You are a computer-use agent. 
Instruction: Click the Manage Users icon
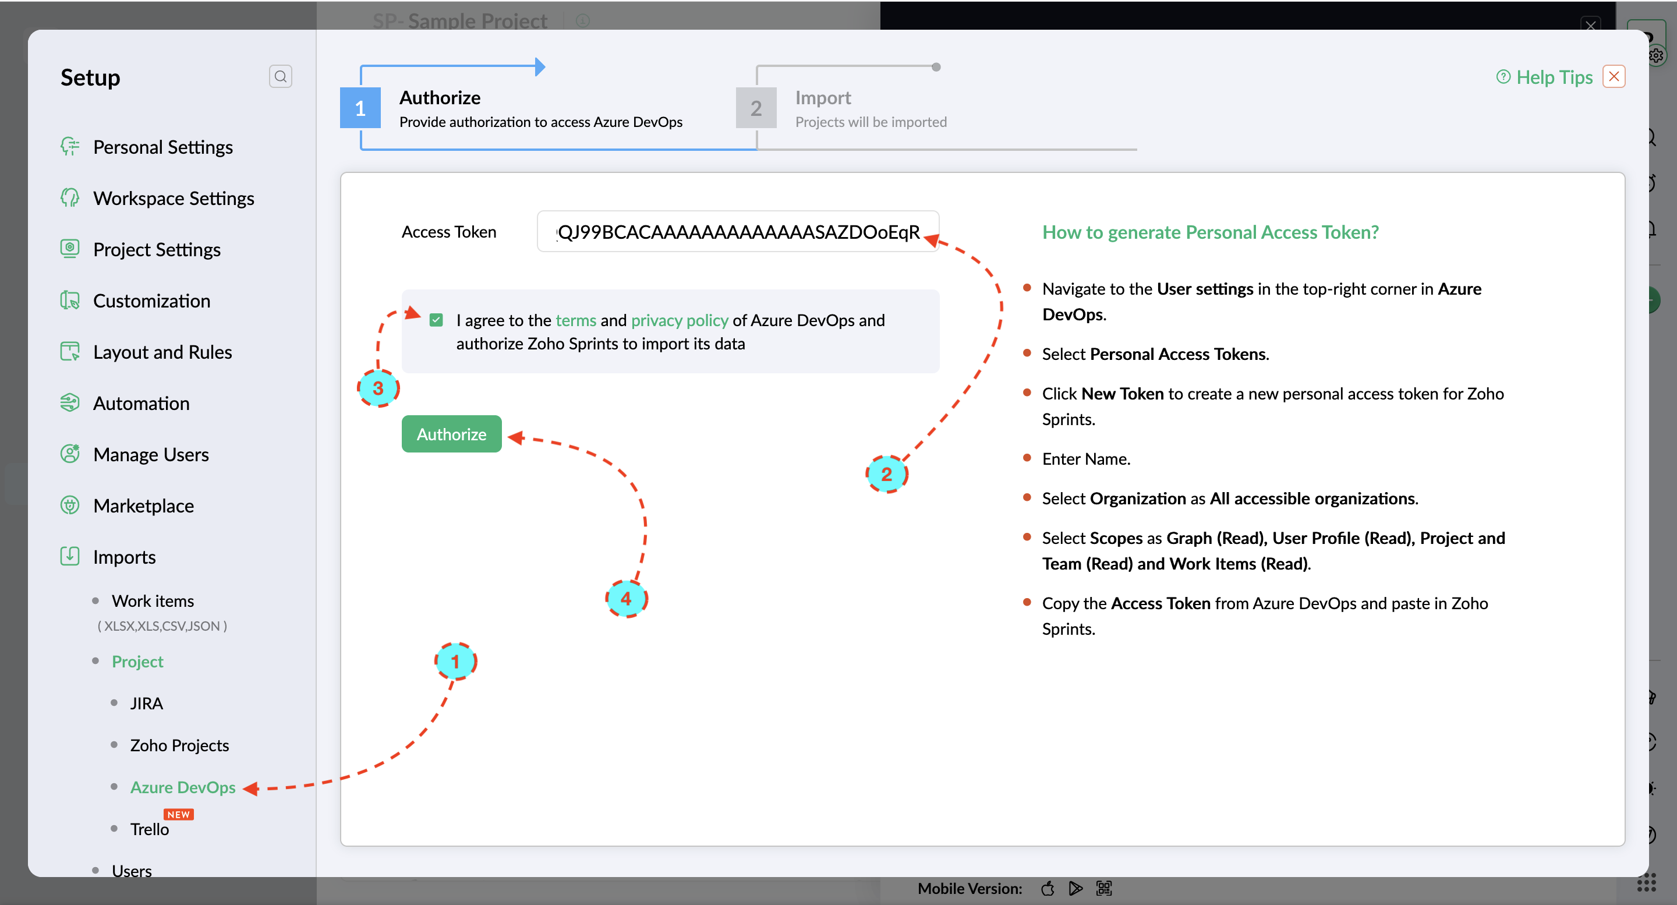coord(70,454)
